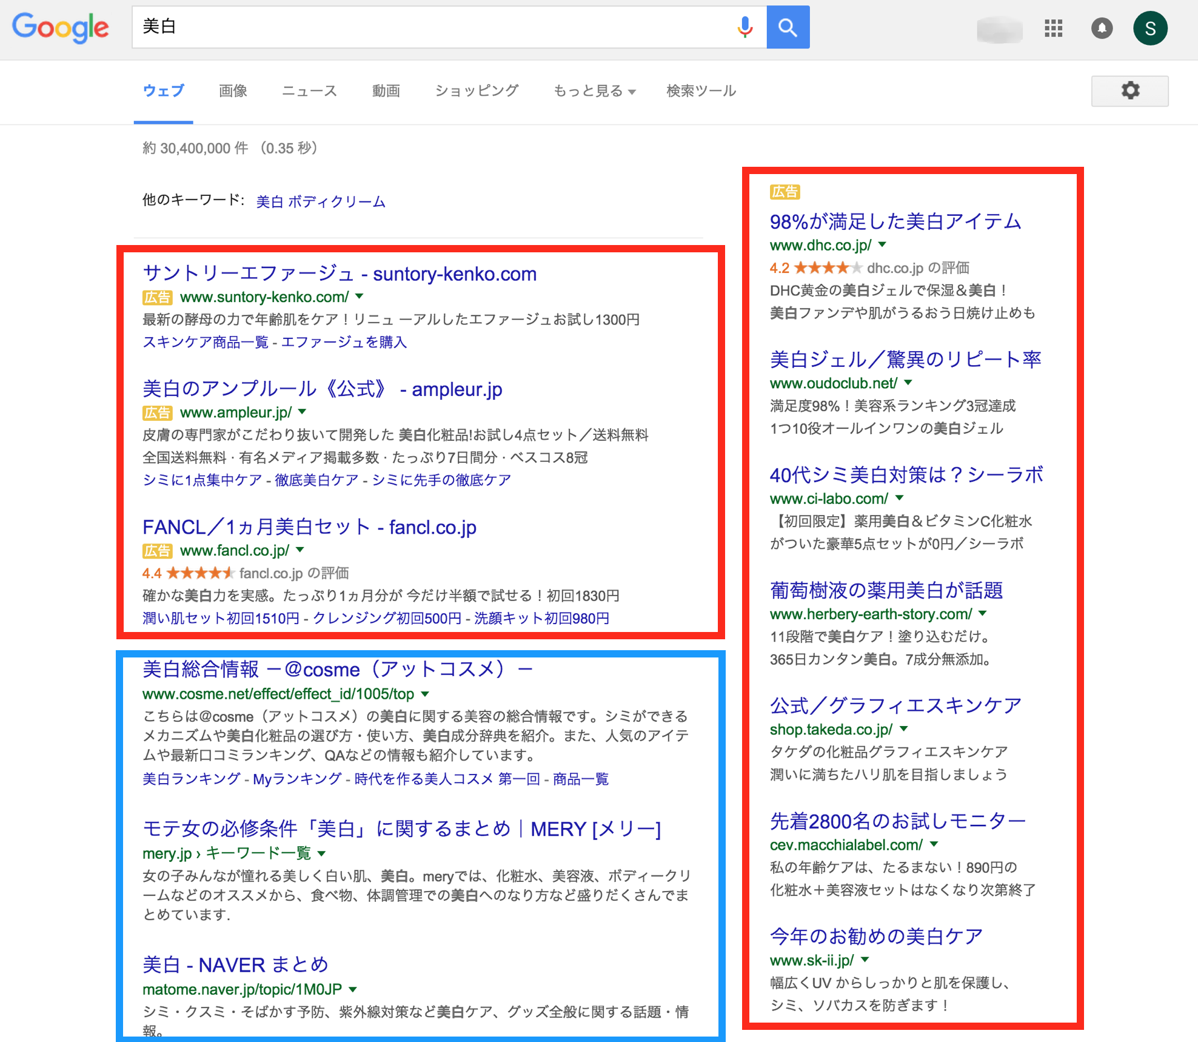This screenshot has height=1042, width=1198.
Task: Open 美白のアンプルール《公式》 ad link
Action: click(322, 389)
